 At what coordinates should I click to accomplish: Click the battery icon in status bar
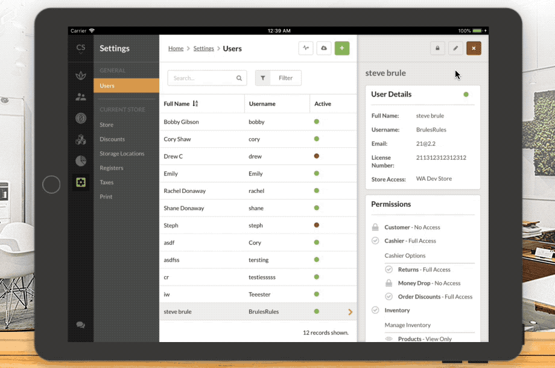(x=478, y=31)
